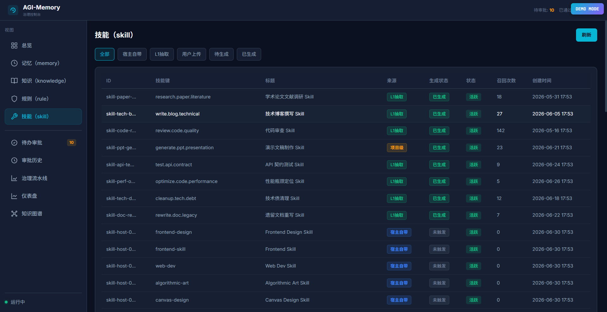This screenshot has height=312, width=607.
Task: Click 已生成 tag in 技术债清理 row
Action: click(x=439, y=198)
